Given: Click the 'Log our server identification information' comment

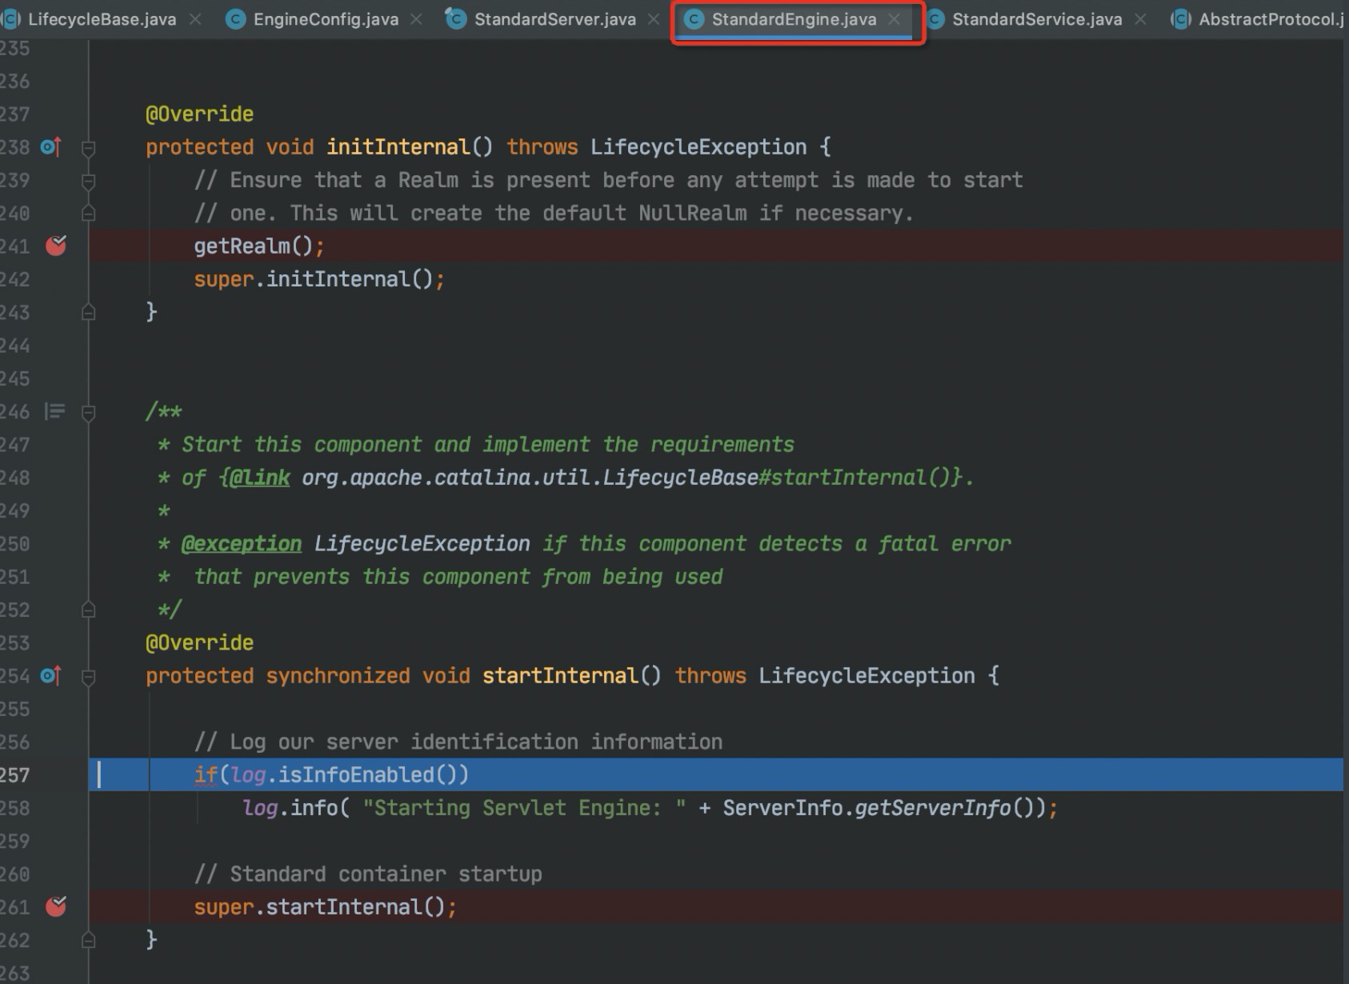Looking at the screenshot, I should [x=458, y=742].
